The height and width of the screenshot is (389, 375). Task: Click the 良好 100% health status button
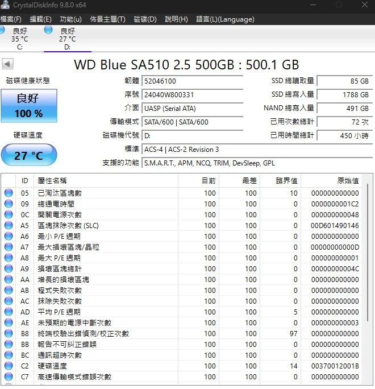click(x=29, y=106)
